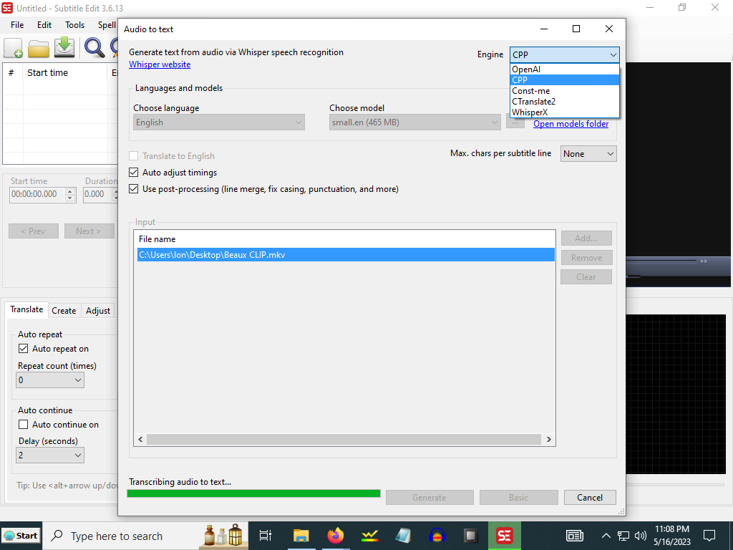Click Open models folder link
733x550 pixels.
571,124
